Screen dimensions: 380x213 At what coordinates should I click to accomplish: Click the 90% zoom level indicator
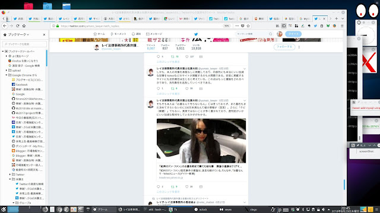[226, 26]
